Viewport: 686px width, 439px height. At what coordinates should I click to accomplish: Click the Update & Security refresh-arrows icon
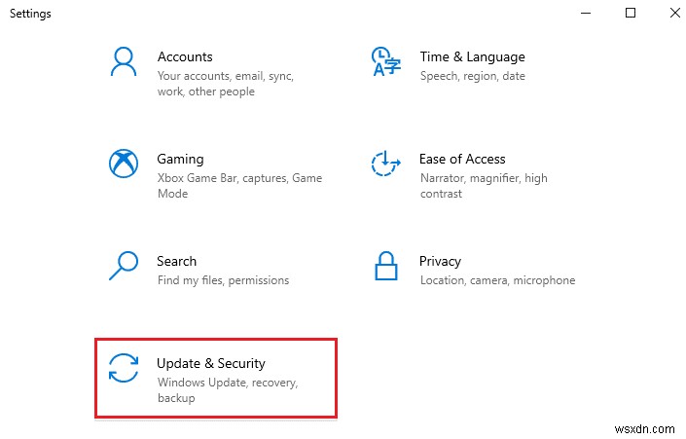[124, 369]
